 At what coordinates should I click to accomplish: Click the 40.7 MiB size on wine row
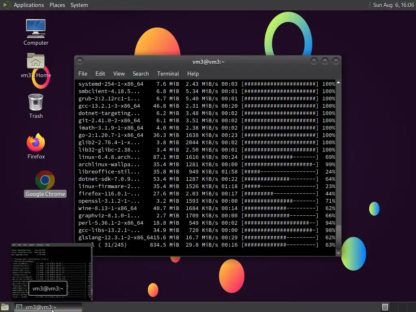(x=166, y=208)
